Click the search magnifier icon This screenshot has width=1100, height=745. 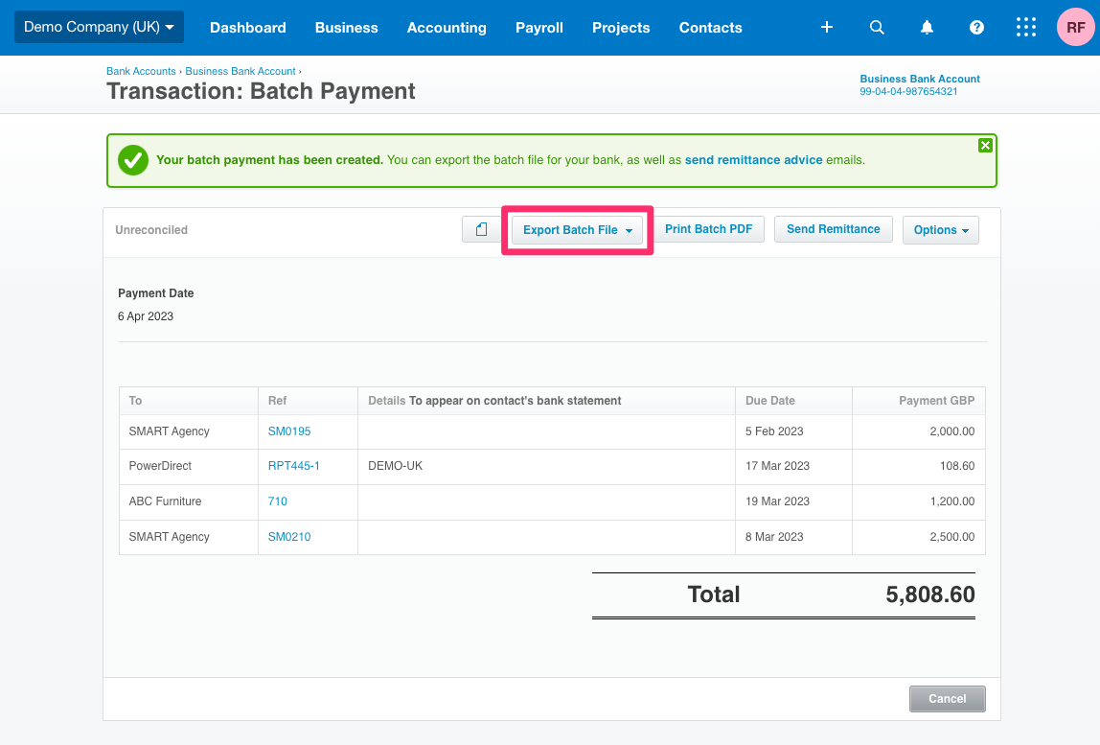coord(877,27)
